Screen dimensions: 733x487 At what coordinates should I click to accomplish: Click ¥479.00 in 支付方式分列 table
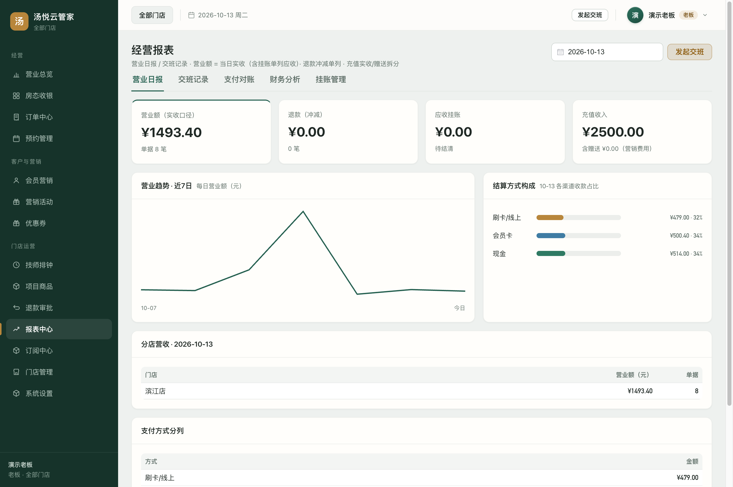(x=687, y=478)
